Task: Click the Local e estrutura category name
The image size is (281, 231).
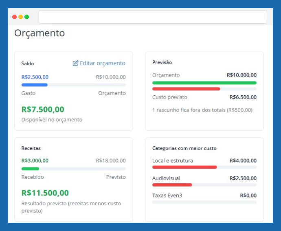Action: pyautogui.click(x=173, y=161)
